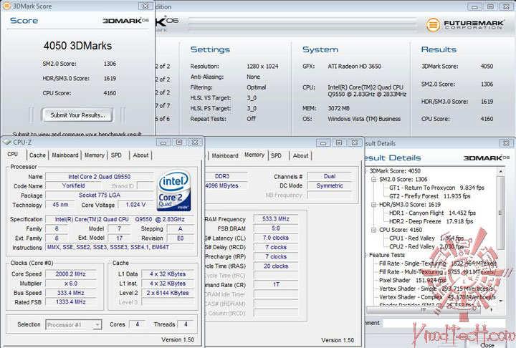Click the Channels # value Dual
The image size is (516, 348).
[x=330, y=176]
